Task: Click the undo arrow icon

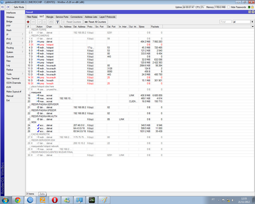Action: [x=3, y=7]
